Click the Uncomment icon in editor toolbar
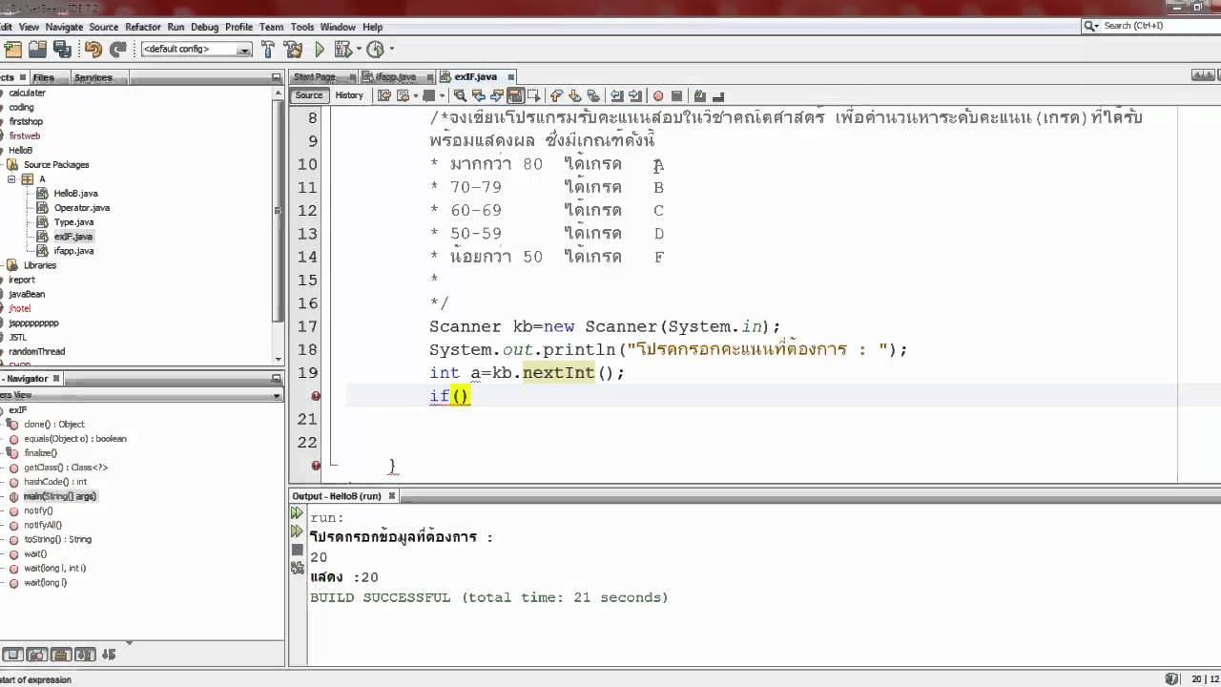This screenshot has height=687, width=1221. pyautogui.click(x=718, y=95)
